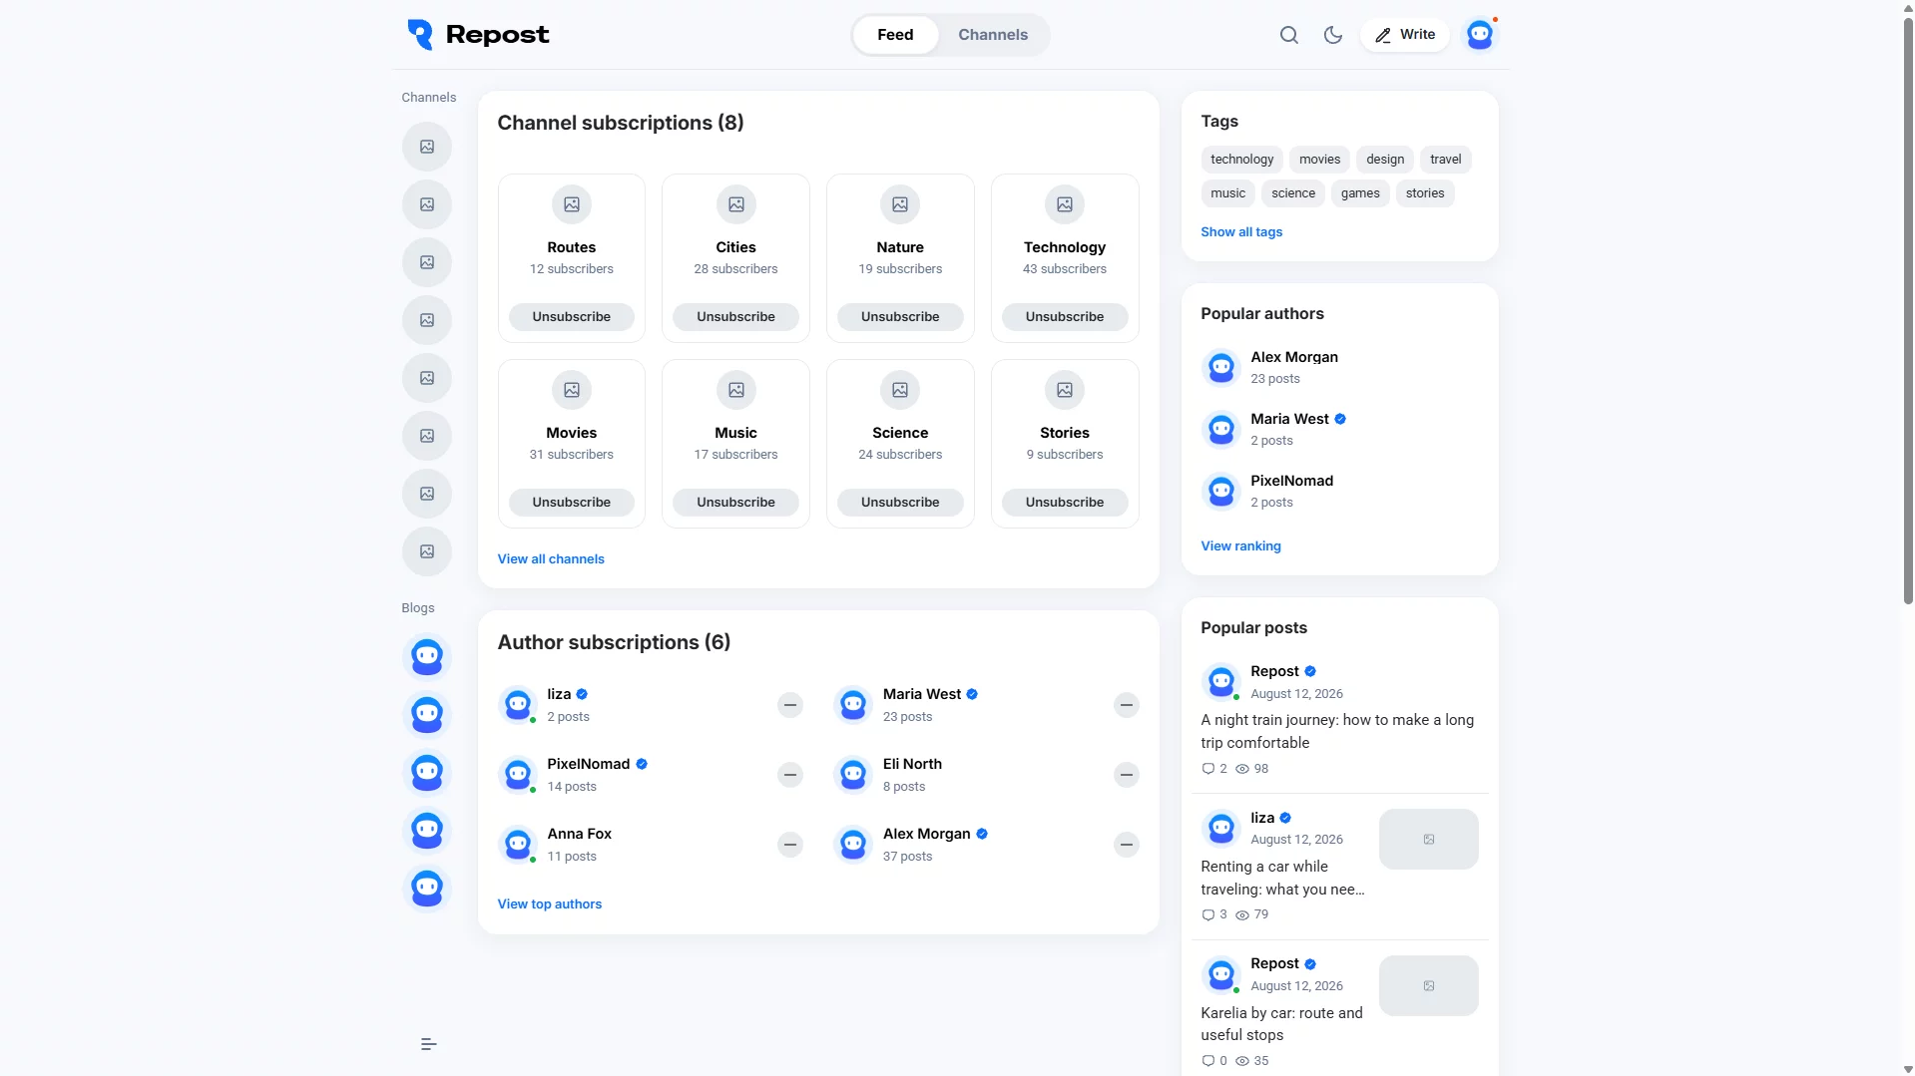Click the Write button
1915x1076 pixels.
(x=1404, y=35)
